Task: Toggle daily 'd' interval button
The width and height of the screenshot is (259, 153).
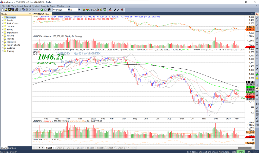Action: (257, 88)
